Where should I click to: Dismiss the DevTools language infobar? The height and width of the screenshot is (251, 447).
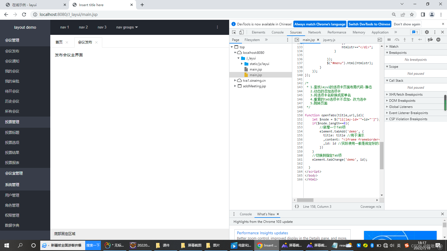click(x=443, y=24)
